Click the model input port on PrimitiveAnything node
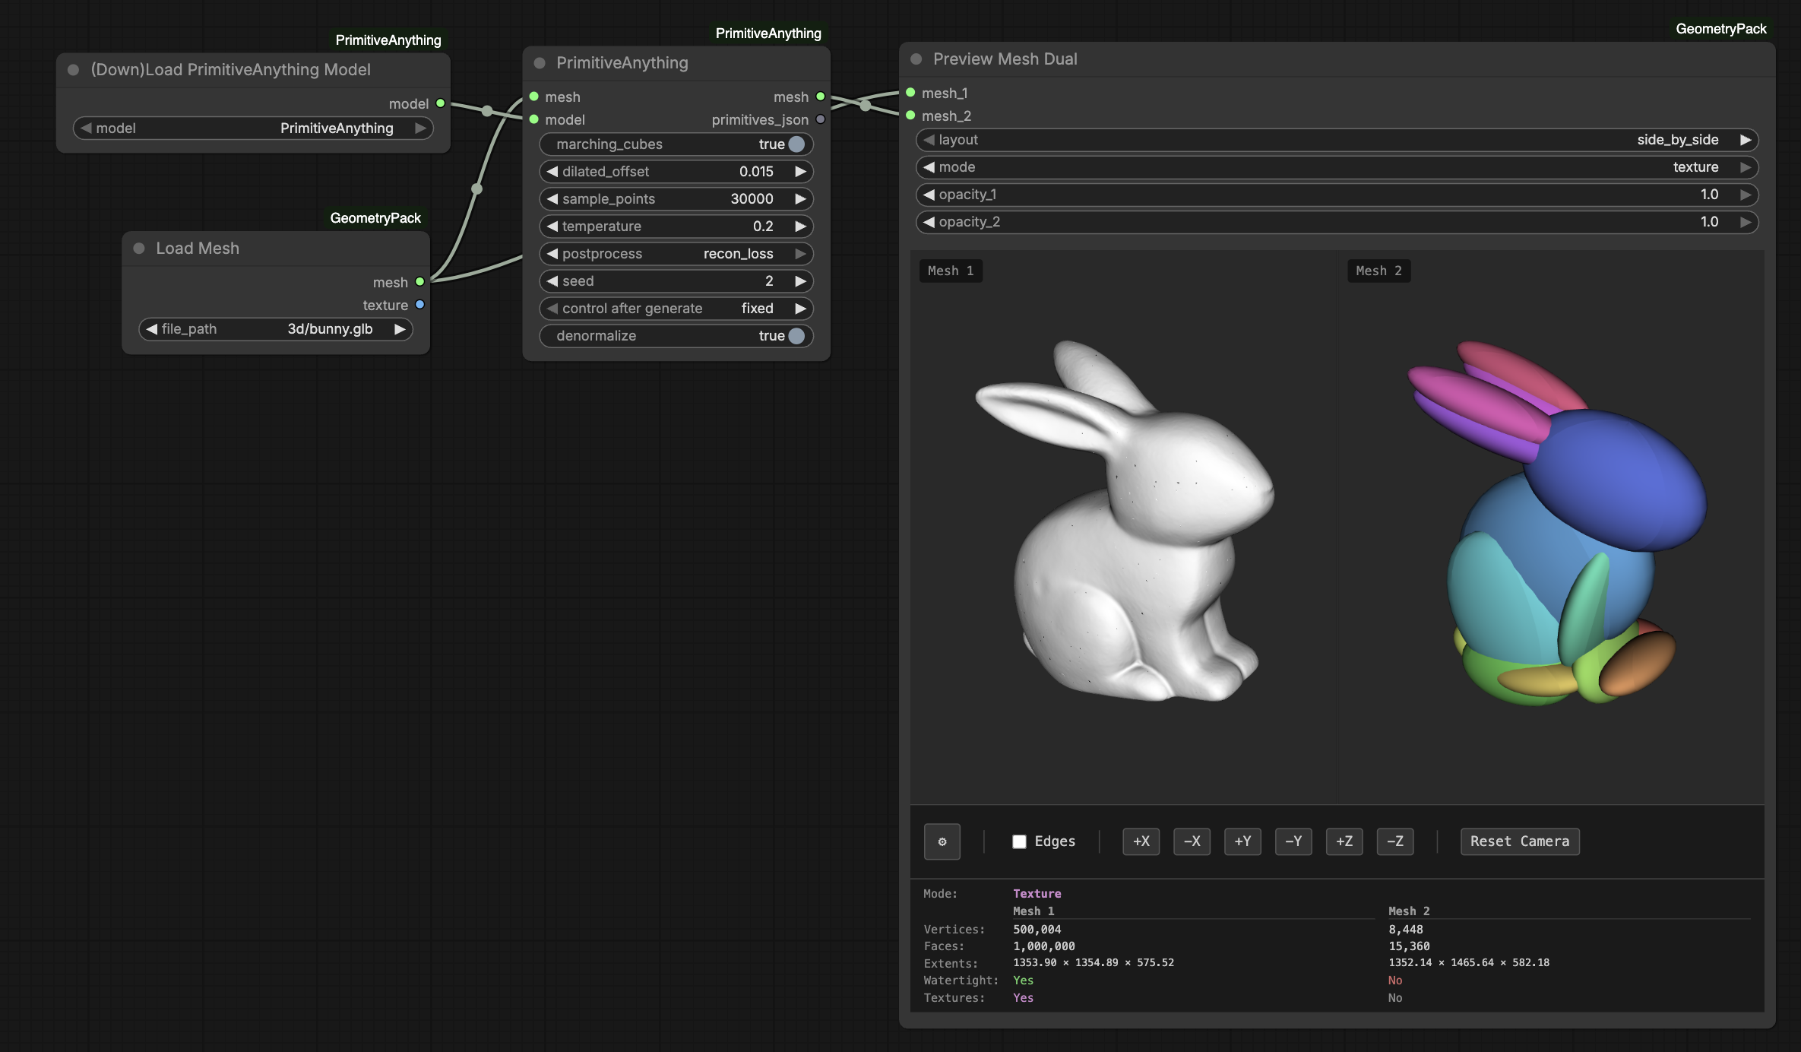 534,119
